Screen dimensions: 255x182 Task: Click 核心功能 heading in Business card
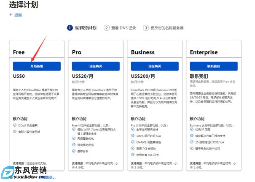tap(138, 119)
